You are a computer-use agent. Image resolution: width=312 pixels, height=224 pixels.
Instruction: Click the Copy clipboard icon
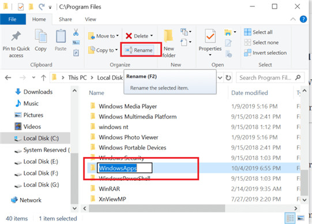pos(40,36)
